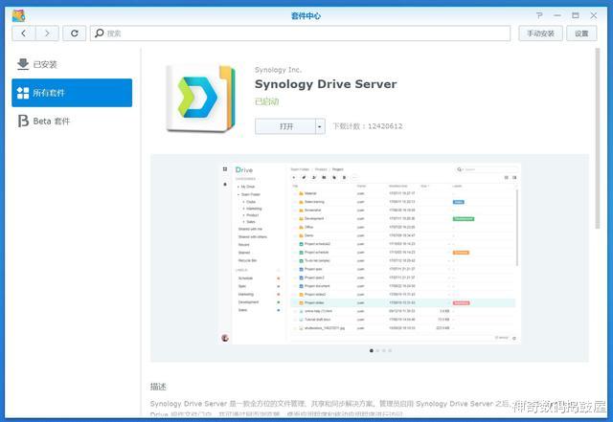The height and width of the screenshot is (422, 613).
Task: Click the 下载计数 12420612 text
Action: pyautogui.click(x=368, y=126)
